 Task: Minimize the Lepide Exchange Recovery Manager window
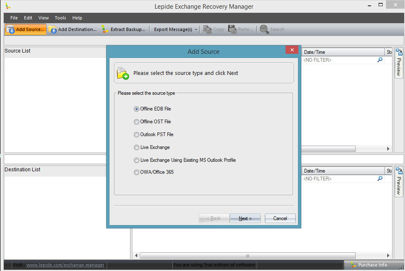click(x=369, y=5)
